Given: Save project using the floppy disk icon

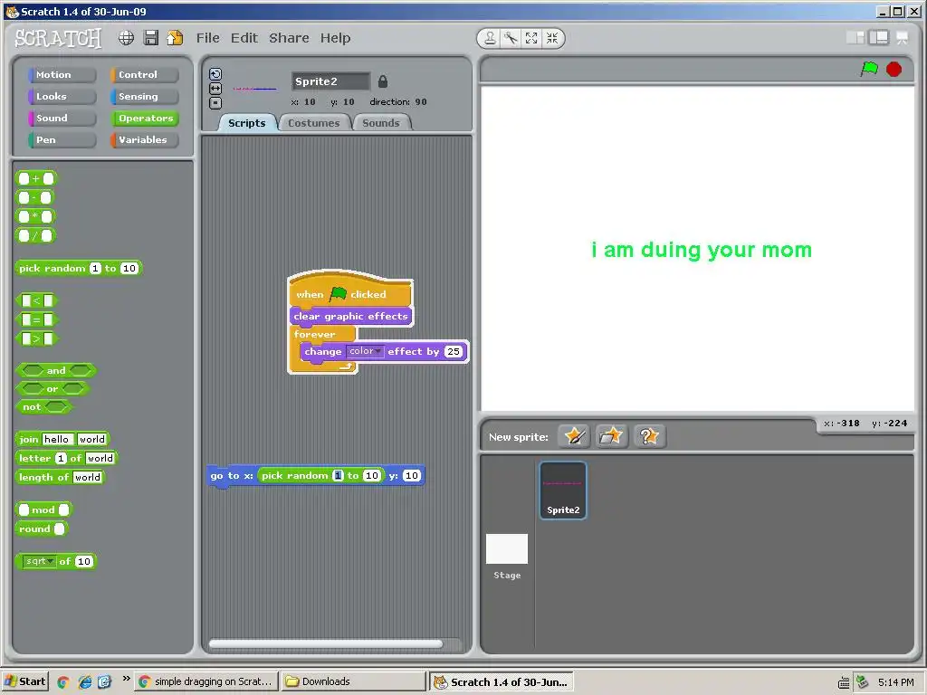Looking at the screenshot, I should point(151,38).
